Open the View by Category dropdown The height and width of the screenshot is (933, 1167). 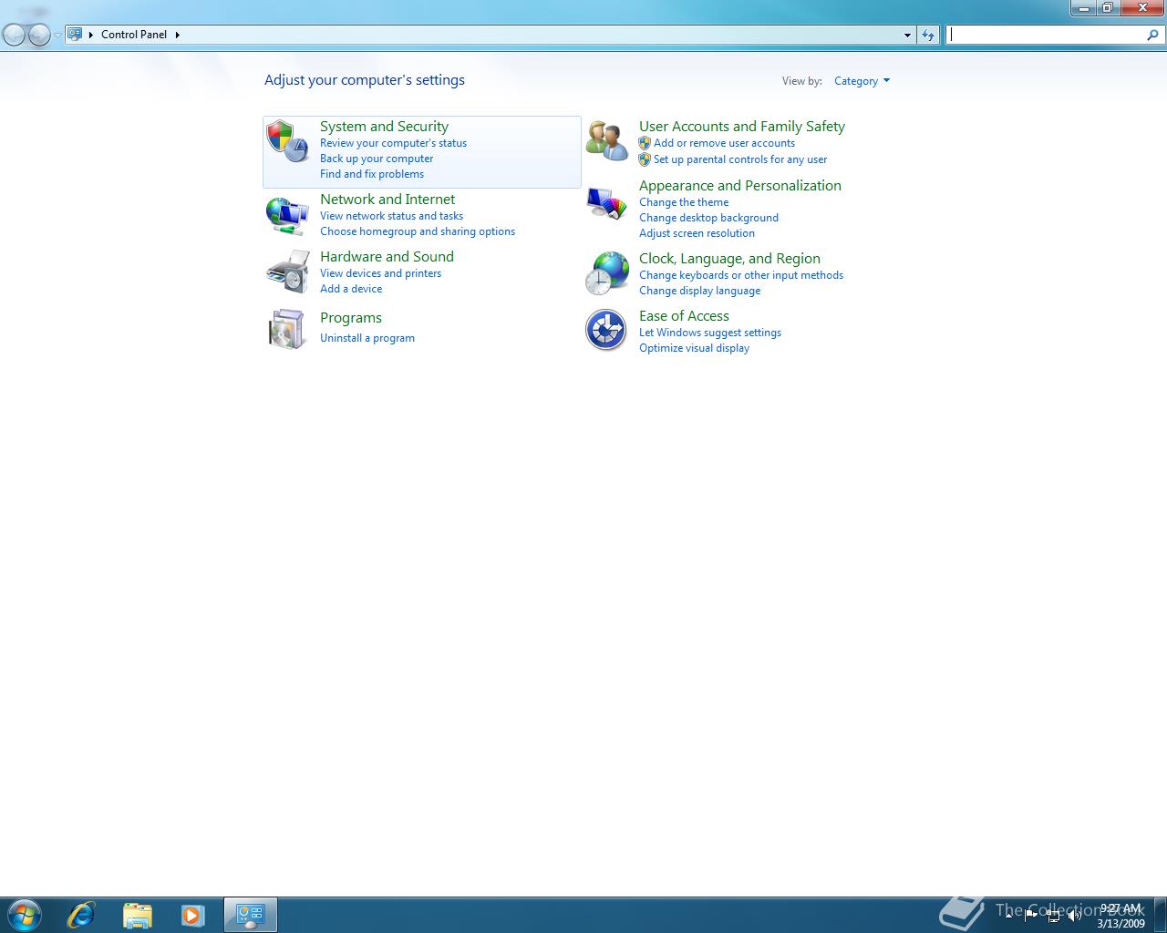point(862,81)
